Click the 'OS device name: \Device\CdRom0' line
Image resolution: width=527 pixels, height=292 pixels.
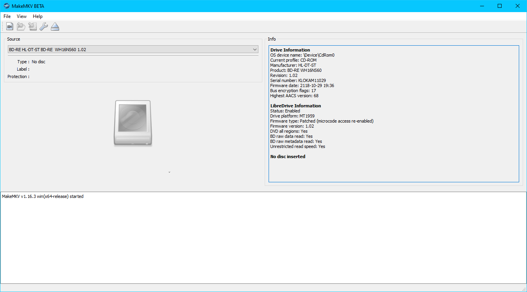tap(302, 55)
